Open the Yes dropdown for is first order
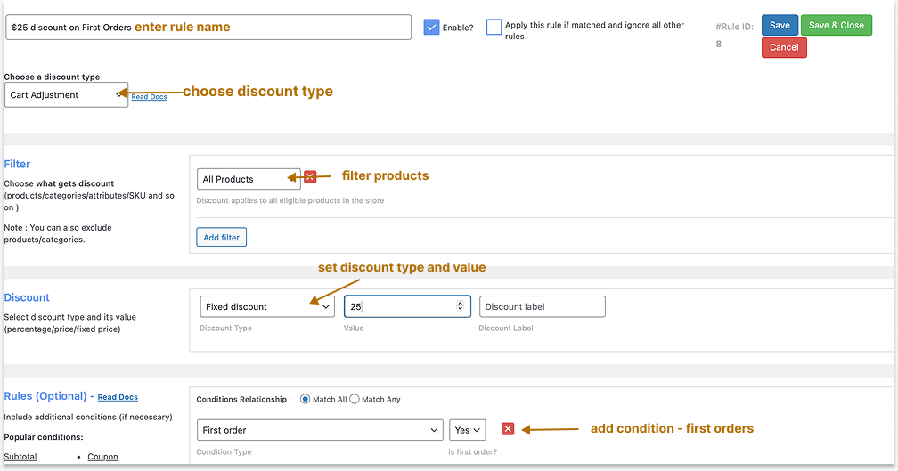 [x=468, y=430]
